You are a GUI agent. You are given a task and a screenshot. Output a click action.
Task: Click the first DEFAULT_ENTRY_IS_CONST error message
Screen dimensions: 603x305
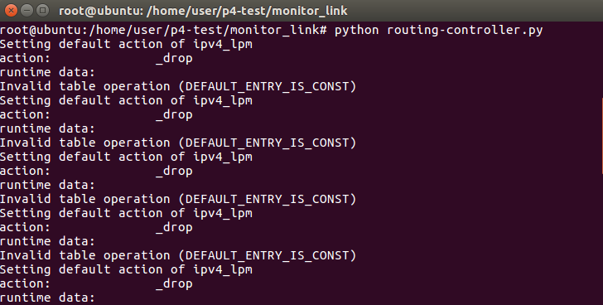point(268,86)
